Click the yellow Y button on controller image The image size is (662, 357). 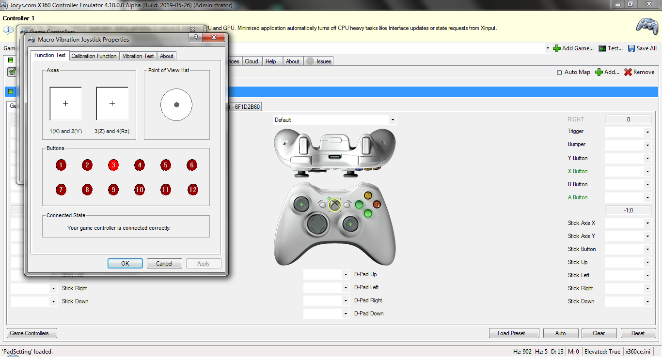368,195
